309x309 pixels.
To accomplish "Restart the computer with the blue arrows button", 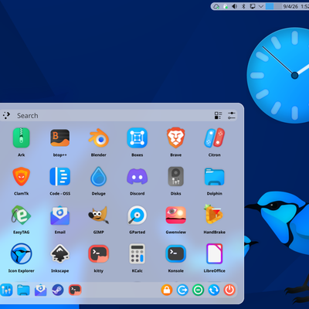I will pos(214,290).
